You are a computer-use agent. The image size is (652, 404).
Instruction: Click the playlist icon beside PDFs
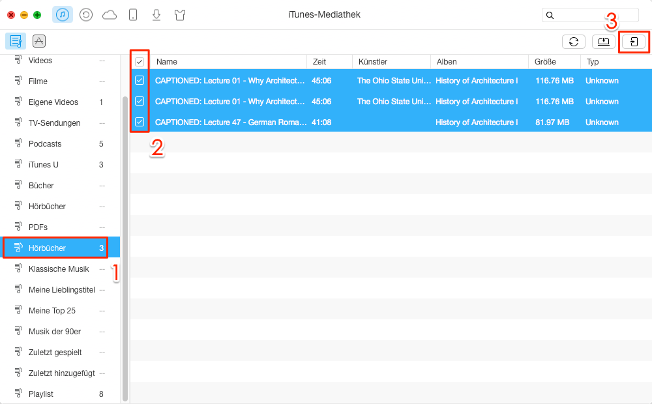(18, 226)
